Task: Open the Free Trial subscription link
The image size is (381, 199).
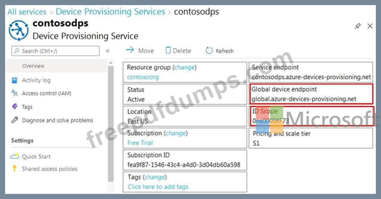Action: 140,143
